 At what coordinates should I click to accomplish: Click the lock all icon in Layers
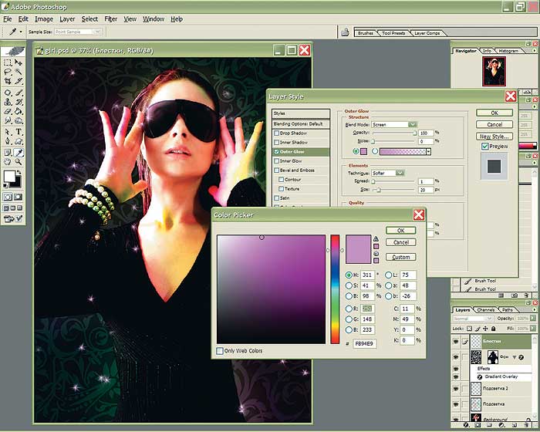coord(493,329)
